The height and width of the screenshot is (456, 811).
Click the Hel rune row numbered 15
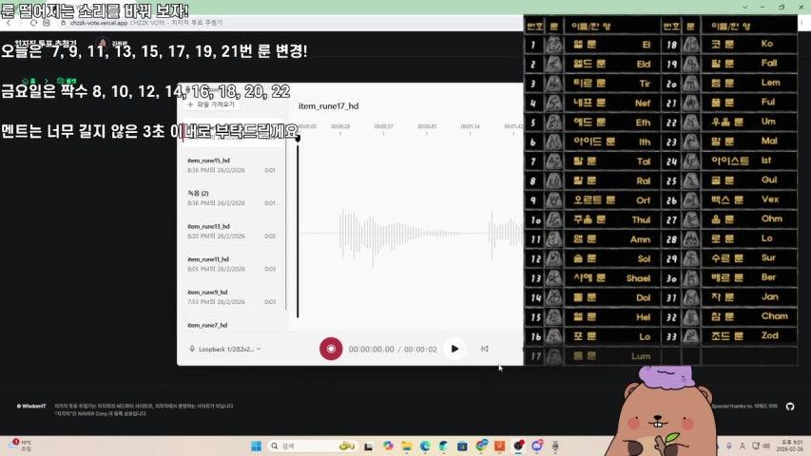tap(592, 317)
